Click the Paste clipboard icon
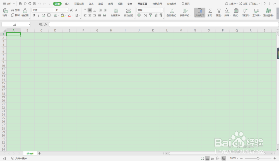Image resolution: width=279 pixels, height=161 pixels. click(6, 11)
